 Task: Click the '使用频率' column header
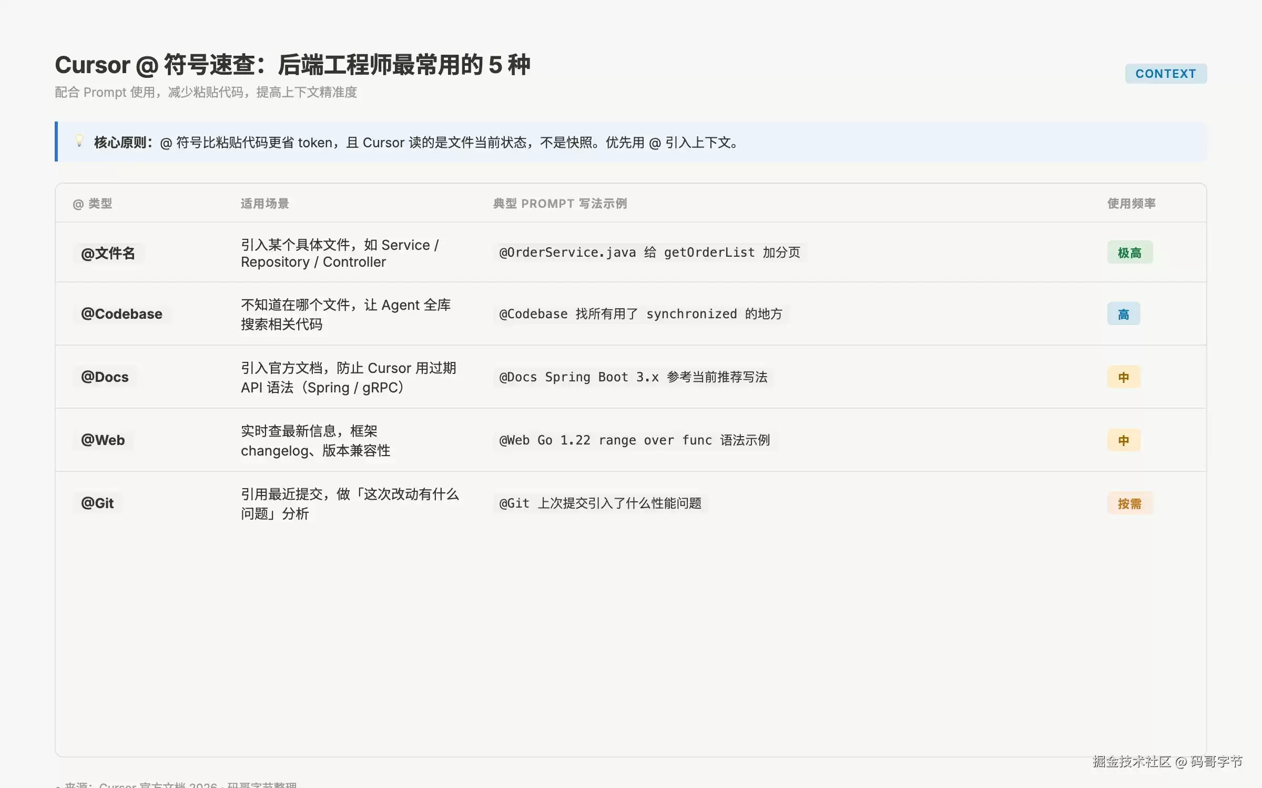(1131, 204)
